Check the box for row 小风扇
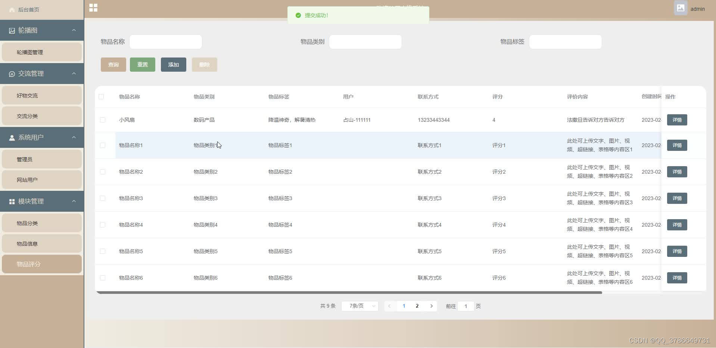Image resolution: width=716 pixels, height=348 pixels. click(x=103, y=120)
